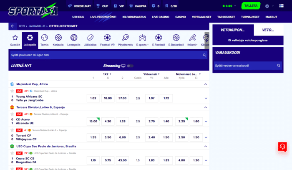Expand more markets for CD Acero match
Viewport: 292px width, 170px height.
[206, 122]
